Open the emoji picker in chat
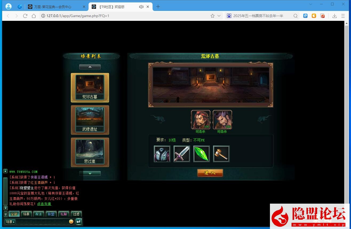This screenshot has height=229, width=351. point(71,222)
